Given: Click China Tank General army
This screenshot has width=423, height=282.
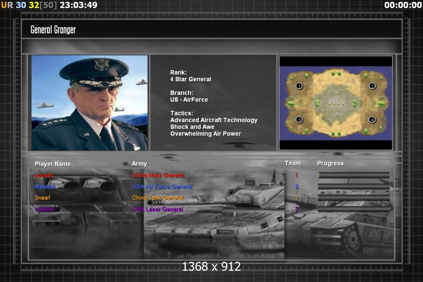Looking at the screenshot, I should [158, 198].
